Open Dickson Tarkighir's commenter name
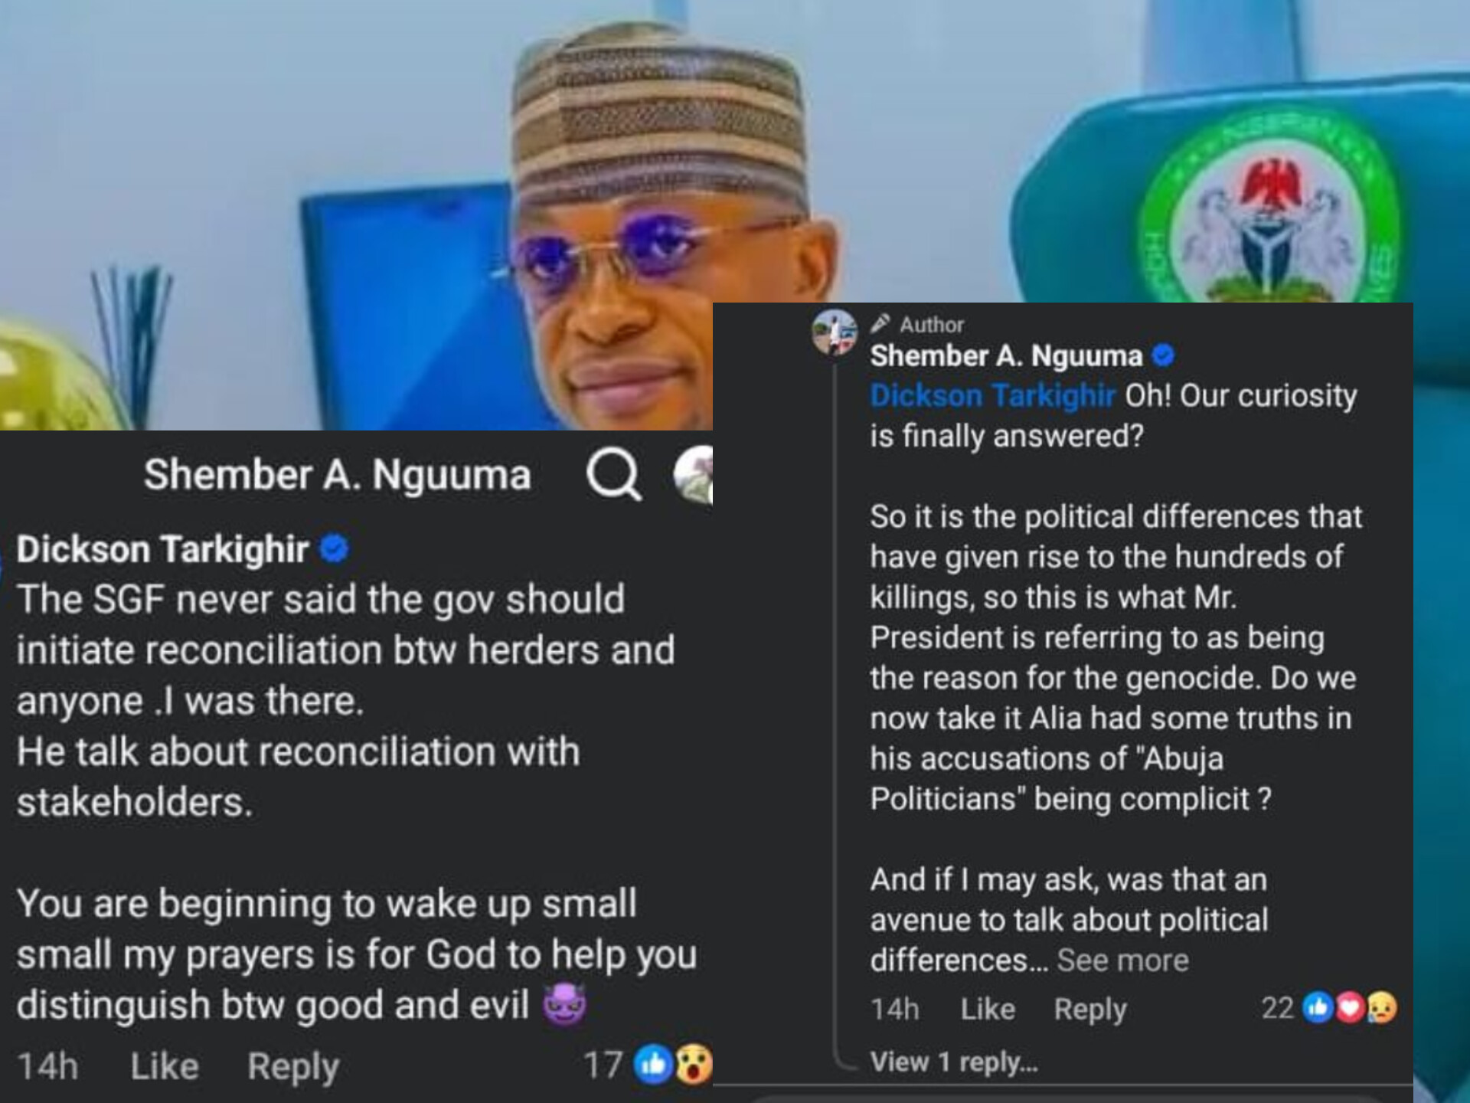Viewport: 1470px width, 1103px height. coord(162,549)
